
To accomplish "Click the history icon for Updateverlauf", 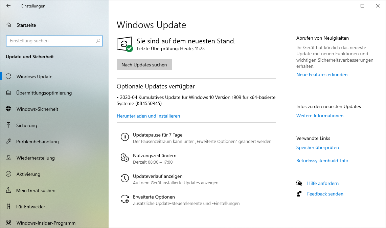I will [x=125, y=178].
